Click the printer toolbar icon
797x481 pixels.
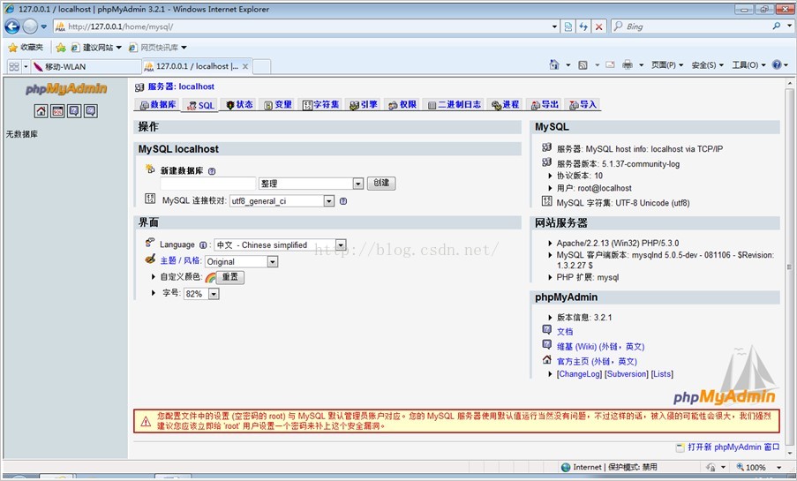pyautogui.click(x=628, y=65)
